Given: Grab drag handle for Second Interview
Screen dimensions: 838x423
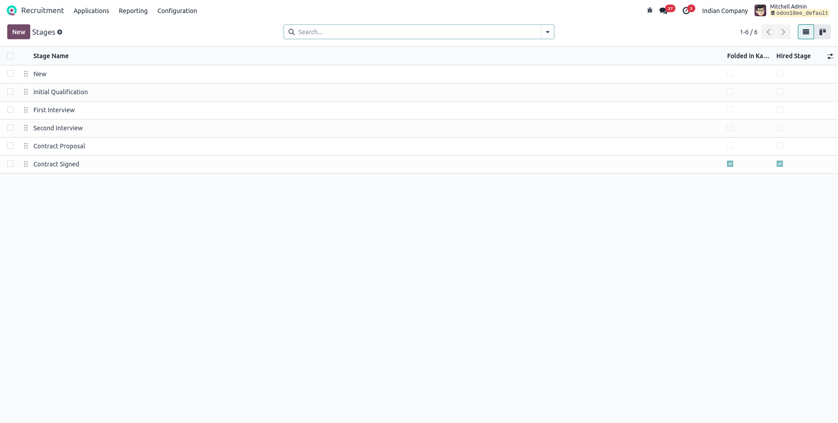Looking at the screenshot, I should (26, 128).
